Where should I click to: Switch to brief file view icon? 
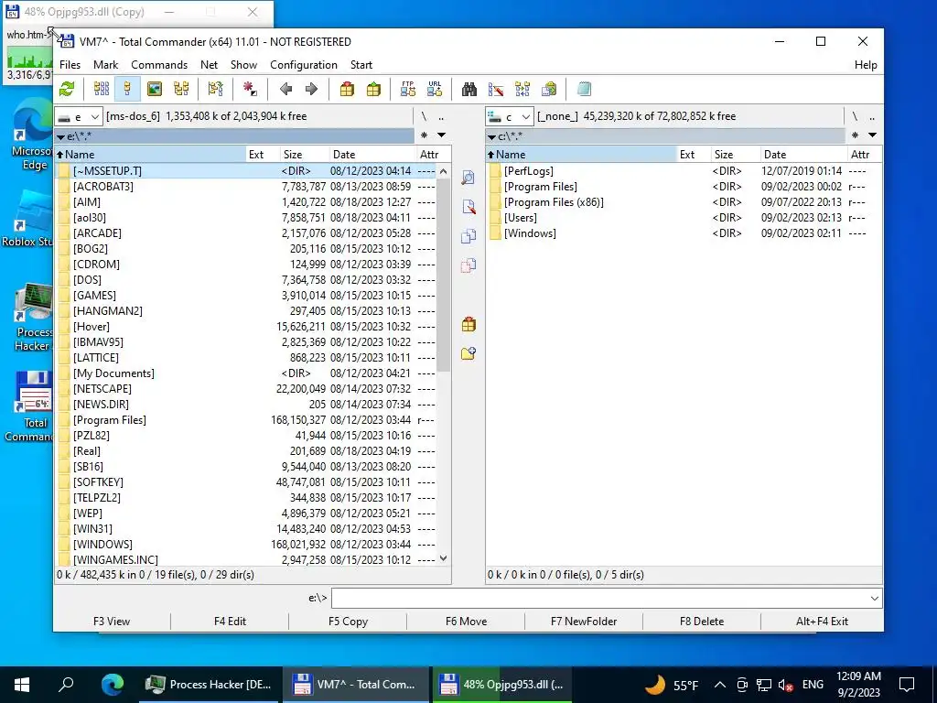pos(102,89)
